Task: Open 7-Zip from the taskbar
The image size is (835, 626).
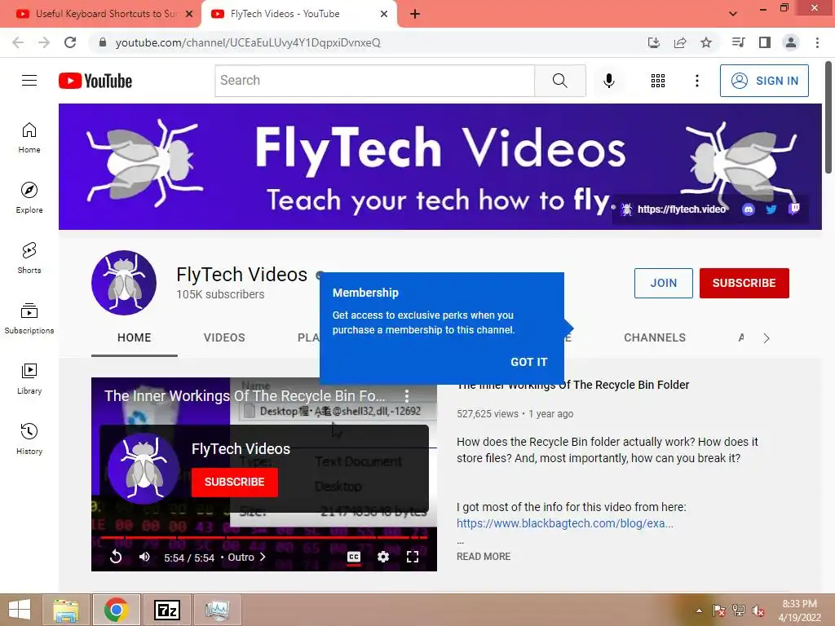Action: tap(166, 610)
